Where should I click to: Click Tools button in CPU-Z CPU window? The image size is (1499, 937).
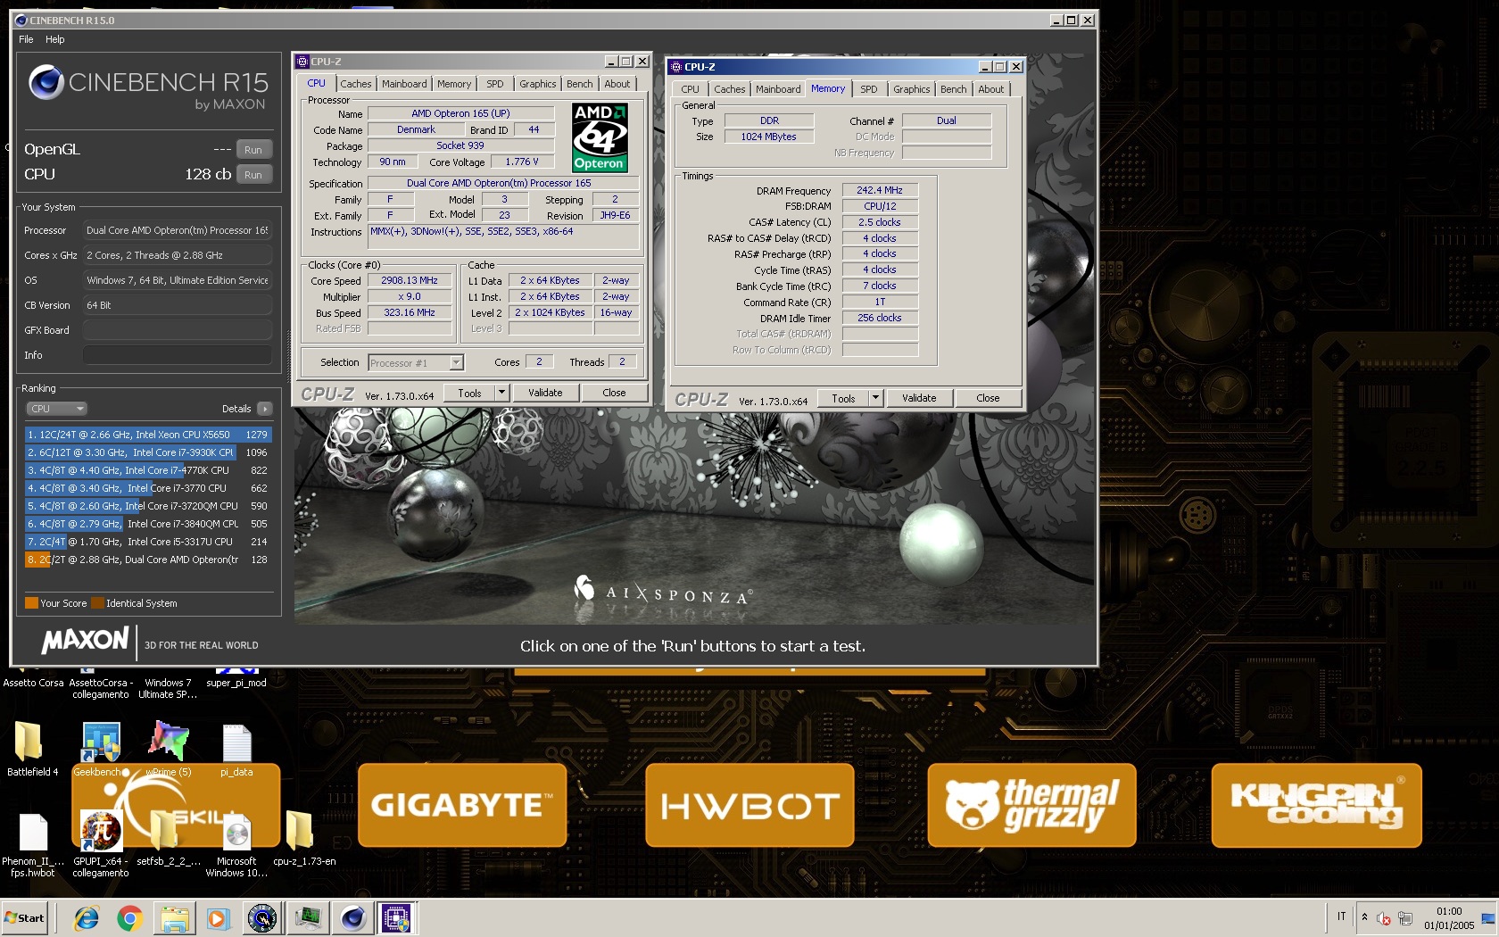point(469,393)
